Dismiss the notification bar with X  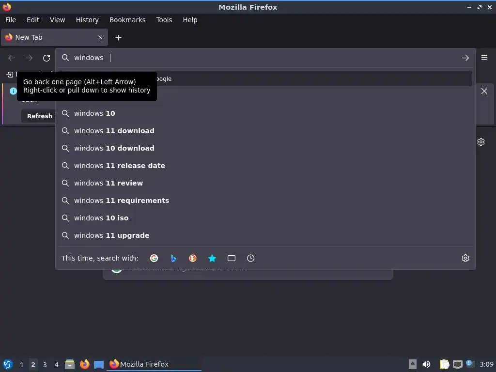484,91
